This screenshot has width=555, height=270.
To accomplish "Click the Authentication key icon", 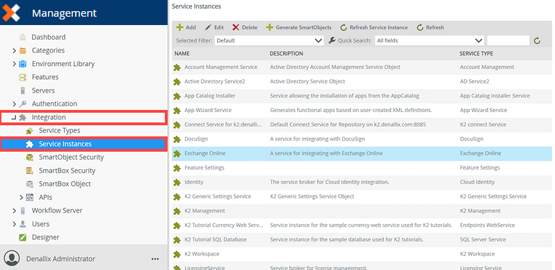I will [x=23, y=104].
